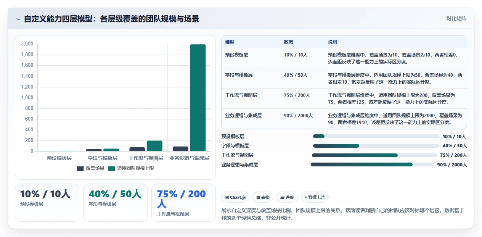Click the 字段与模板层 progress bar
The height and width of the screenshot is (237, 482).
[x=376, y=146]
